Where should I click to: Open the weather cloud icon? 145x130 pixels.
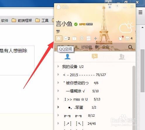[126, 28]
